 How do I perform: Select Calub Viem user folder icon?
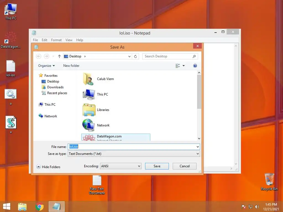[88, 79]
